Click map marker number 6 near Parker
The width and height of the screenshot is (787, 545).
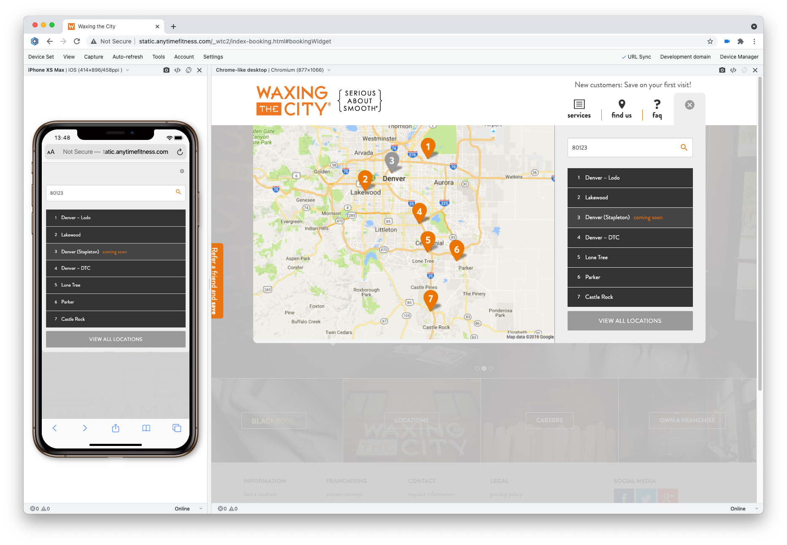tap(457, 250)
